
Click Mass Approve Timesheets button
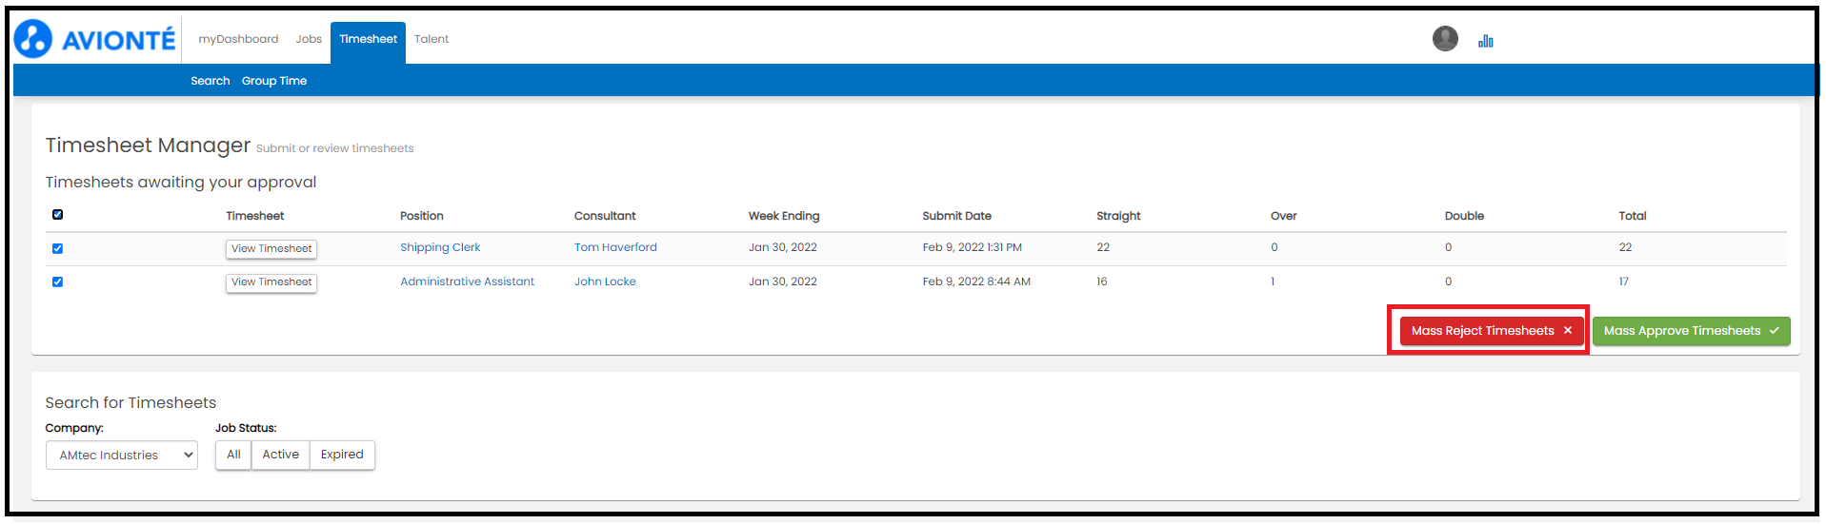(x=1692, y=331)
